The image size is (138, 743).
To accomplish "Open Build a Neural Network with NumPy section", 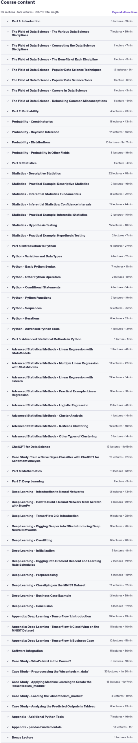I will point(69,504).
